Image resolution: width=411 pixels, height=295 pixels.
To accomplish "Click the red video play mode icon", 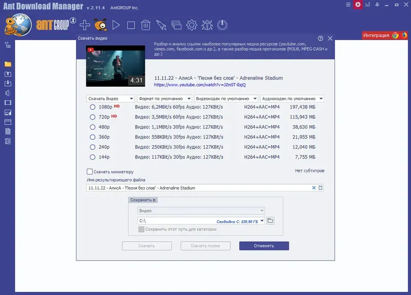I will pos(358,5).
